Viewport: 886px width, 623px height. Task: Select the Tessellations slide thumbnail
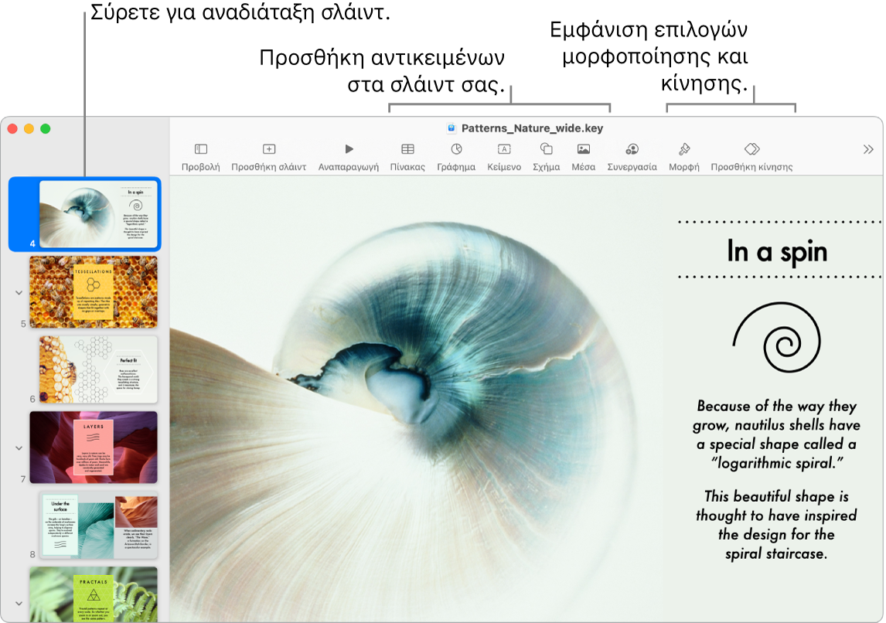(x=93, y=292)
